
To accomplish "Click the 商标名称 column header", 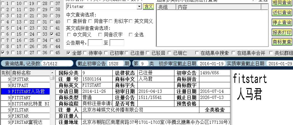I will point(30,73).
